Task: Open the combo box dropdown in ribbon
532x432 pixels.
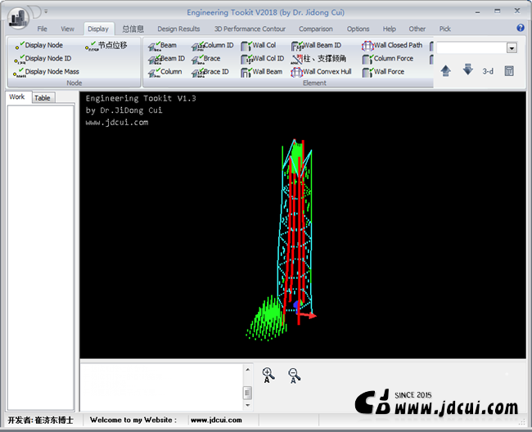Action: pos(512,48)
